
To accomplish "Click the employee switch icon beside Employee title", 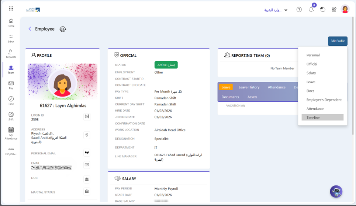I will click(63, 29).
